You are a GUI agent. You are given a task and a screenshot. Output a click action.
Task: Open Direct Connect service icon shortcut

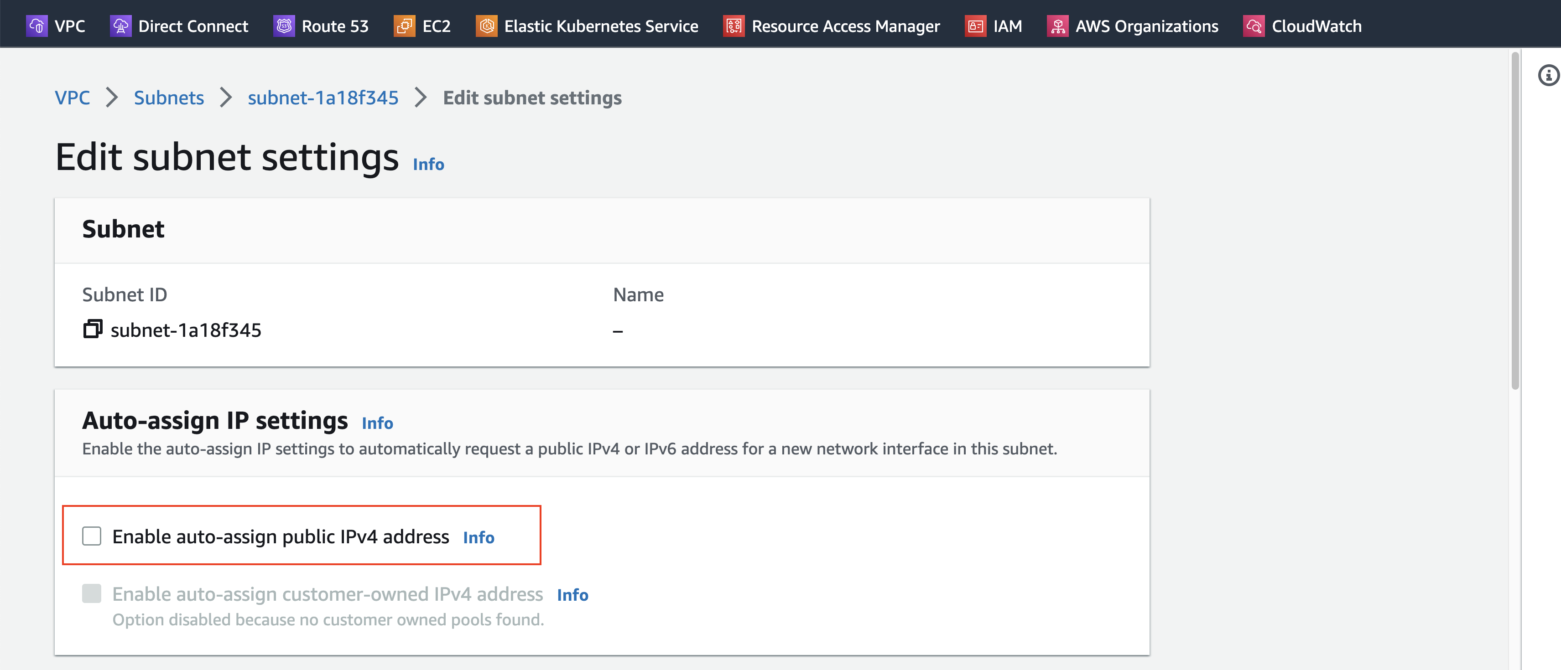coord(120,26)
